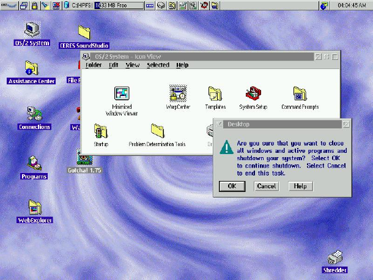The image size is (373, 280).
Task: Open the OS/2 System desktop icon
Action: click(32, 34)
